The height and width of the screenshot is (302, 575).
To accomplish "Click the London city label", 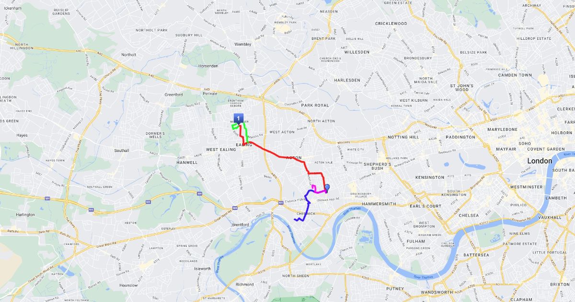I will click(x=540, y=161).
